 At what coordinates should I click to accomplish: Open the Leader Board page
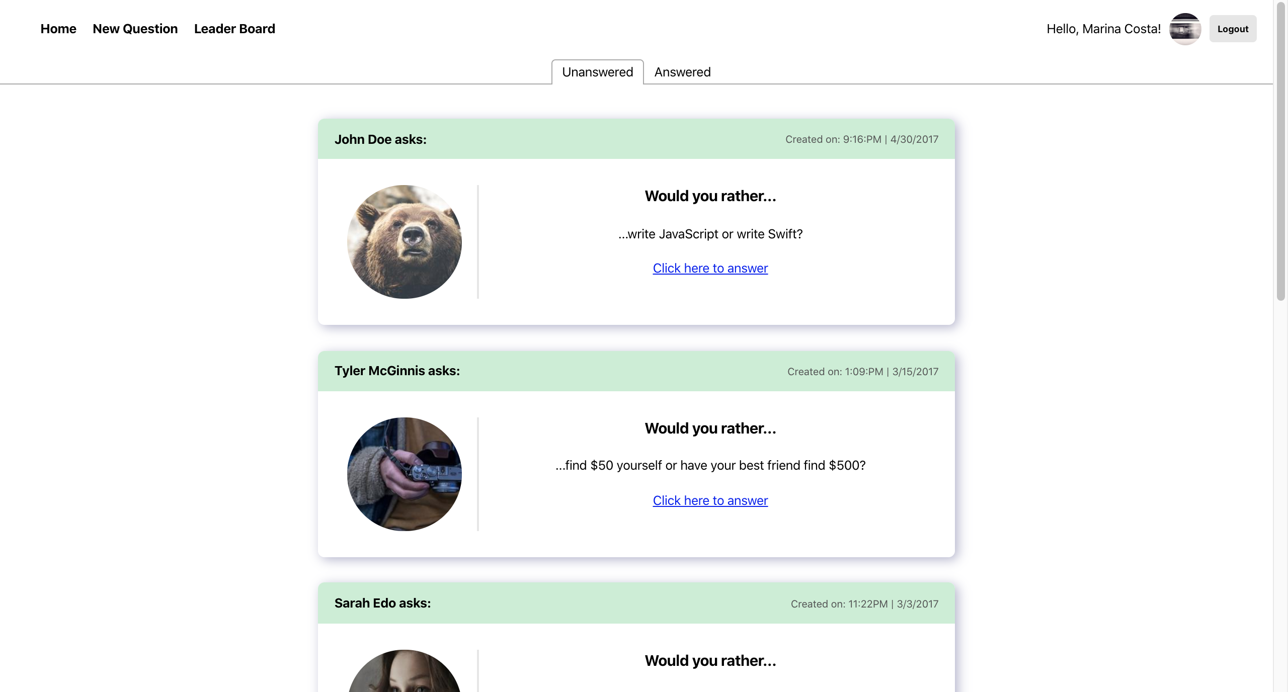coord(234,29)
